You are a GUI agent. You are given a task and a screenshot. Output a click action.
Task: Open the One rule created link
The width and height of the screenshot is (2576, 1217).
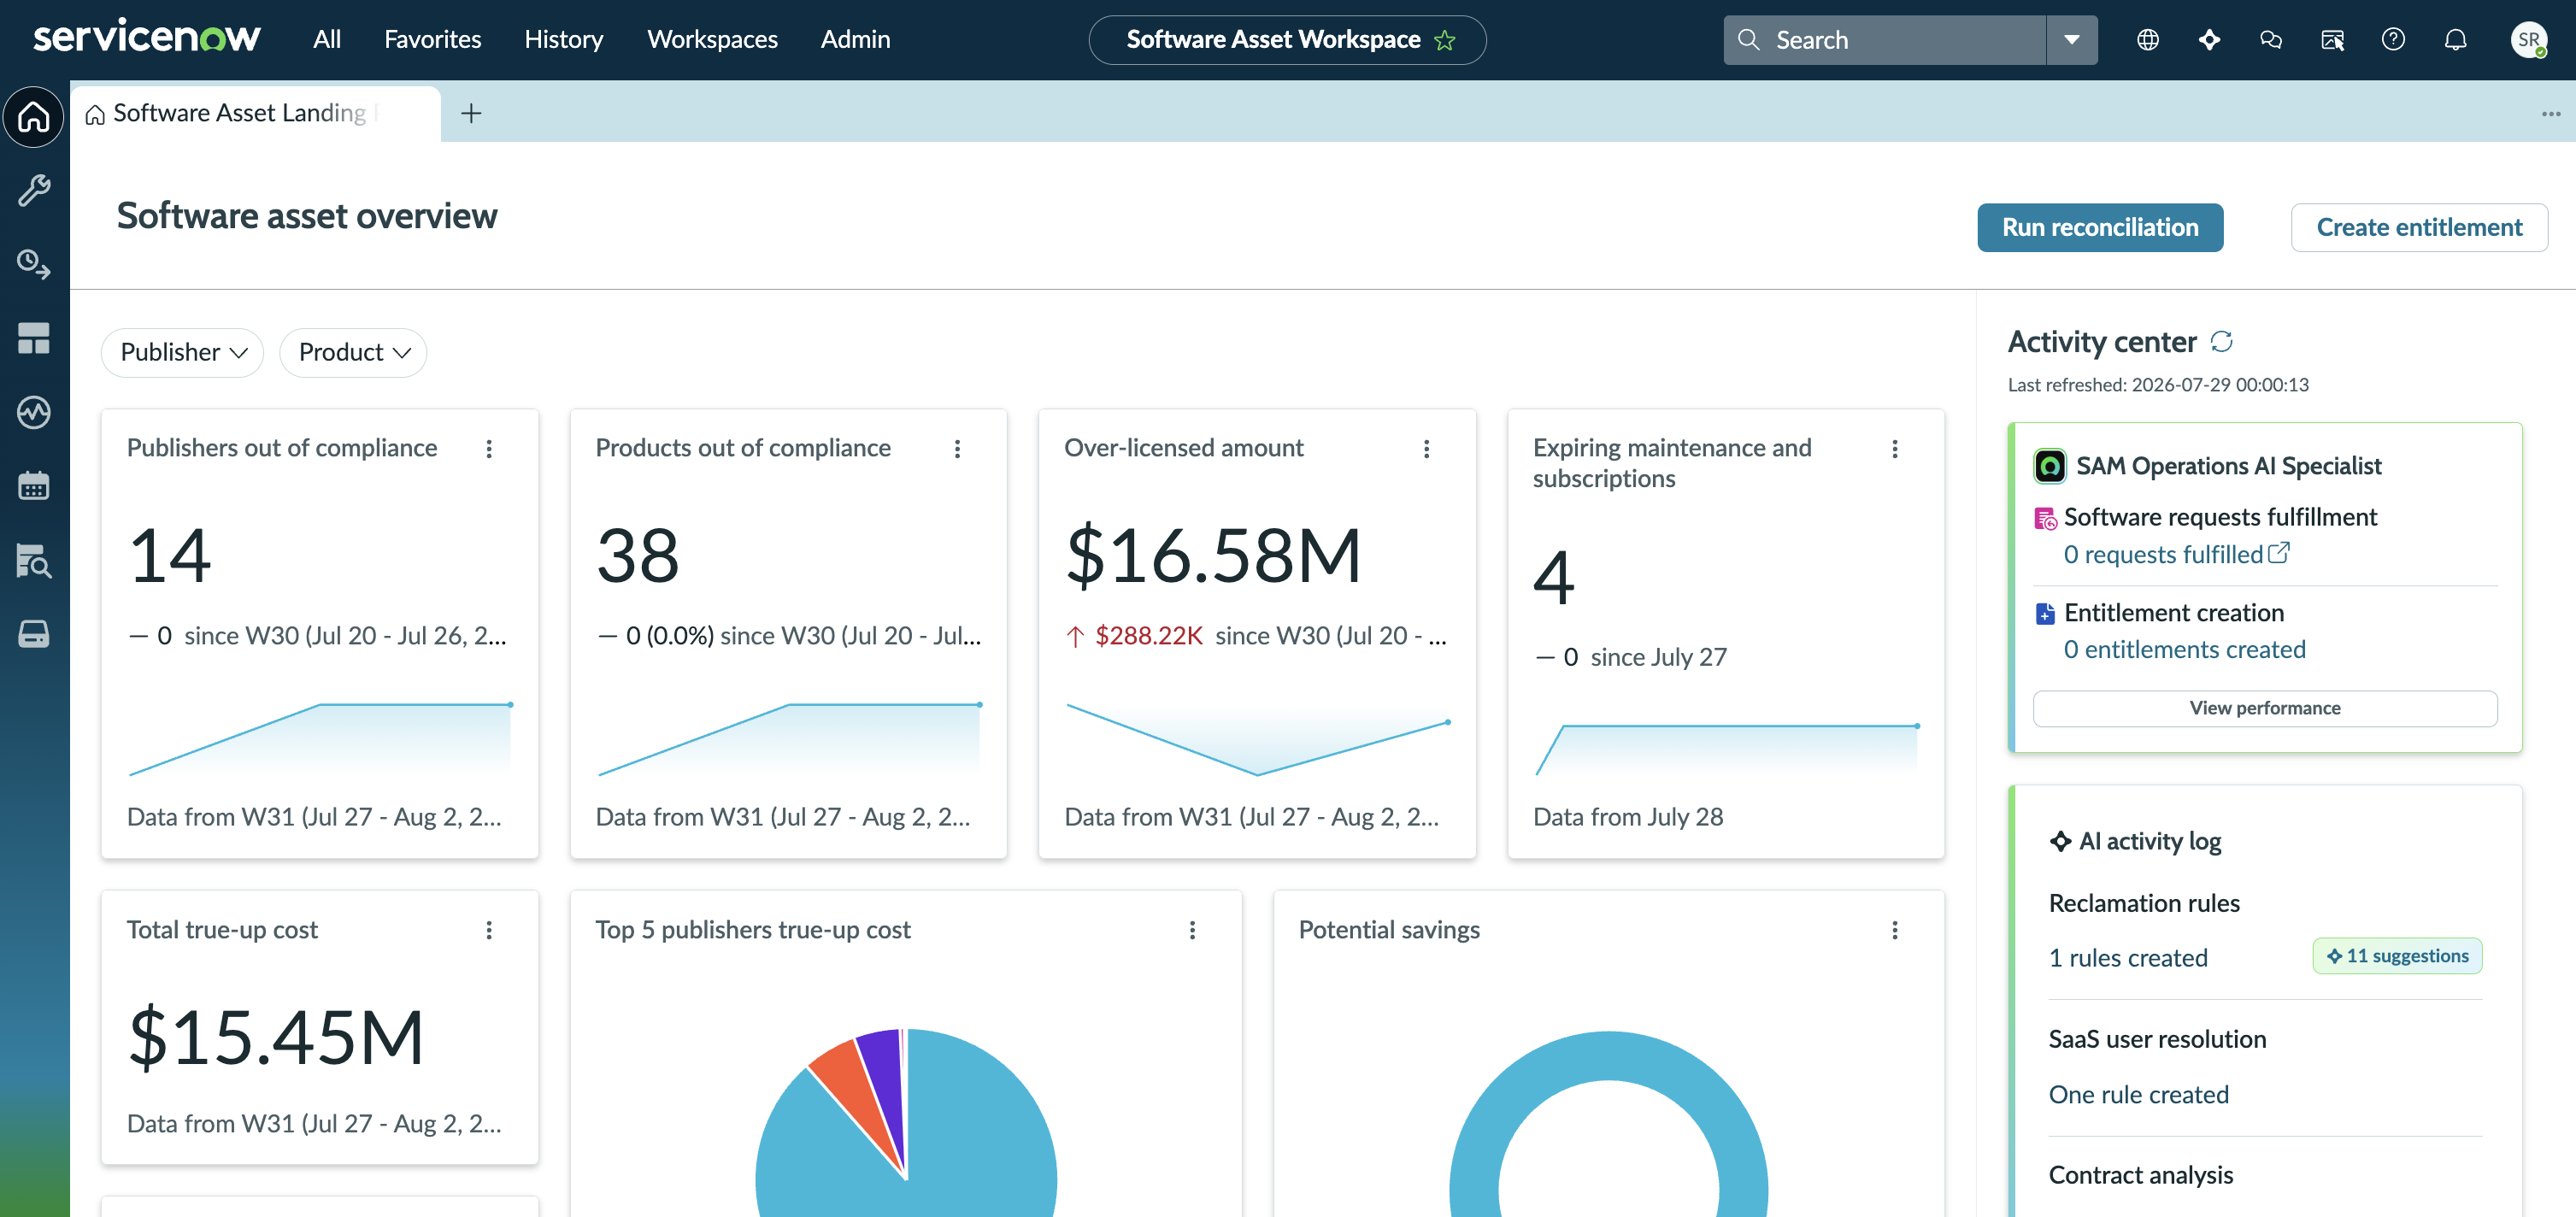[2138, 1095]
